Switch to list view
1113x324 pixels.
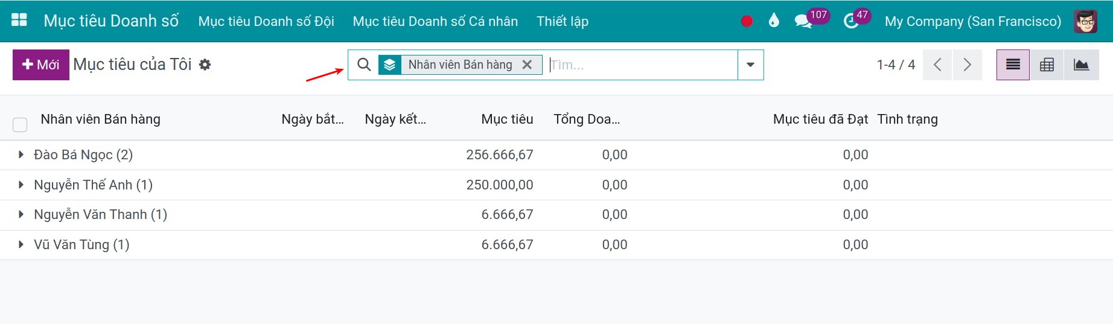click(1013, 65)
